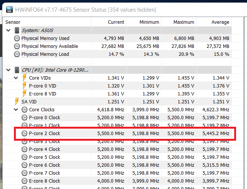Click the 4,622.3 MHz Core Clocks average
The height and width of the screenshot is (189, 247).
click(216, 109)
